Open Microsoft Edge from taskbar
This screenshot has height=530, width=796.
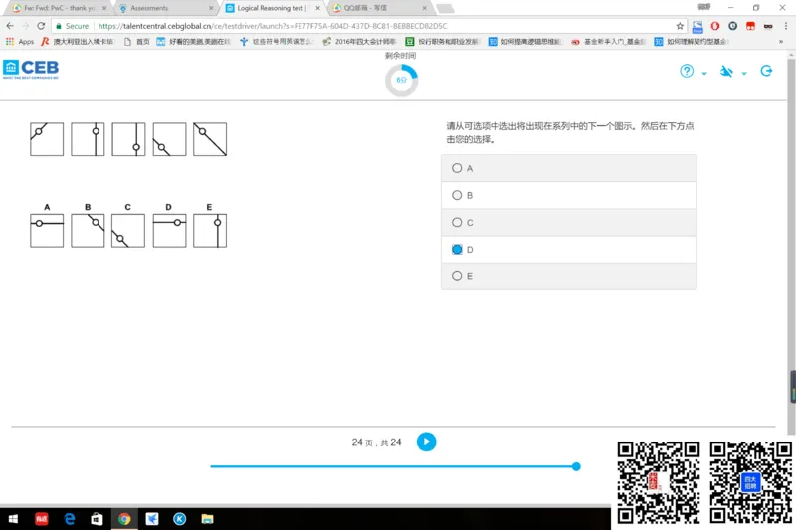70,519
